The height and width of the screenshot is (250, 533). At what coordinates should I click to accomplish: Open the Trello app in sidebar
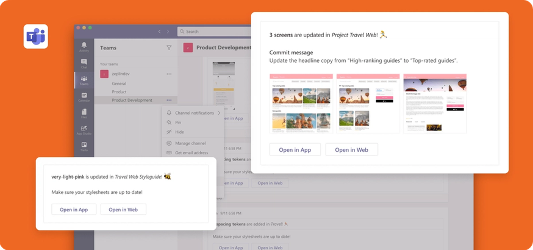(84, 147)
